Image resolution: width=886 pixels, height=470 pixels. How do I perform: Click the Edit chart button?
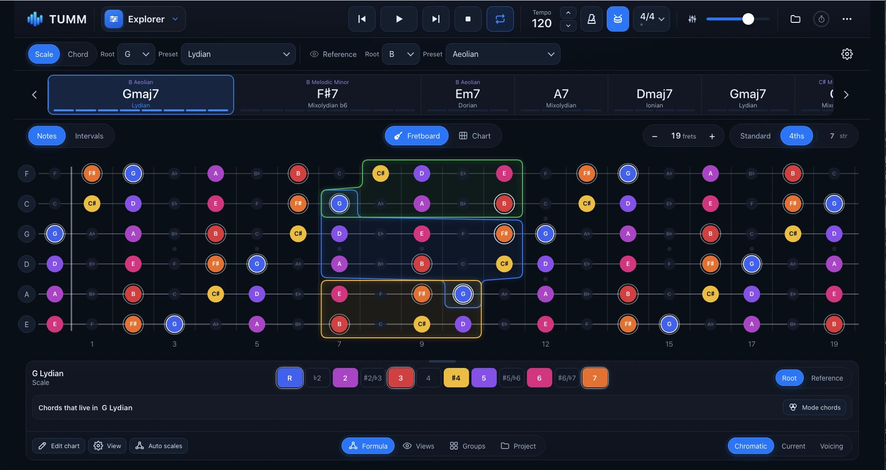pyautogui.click(x=59, y=446)
